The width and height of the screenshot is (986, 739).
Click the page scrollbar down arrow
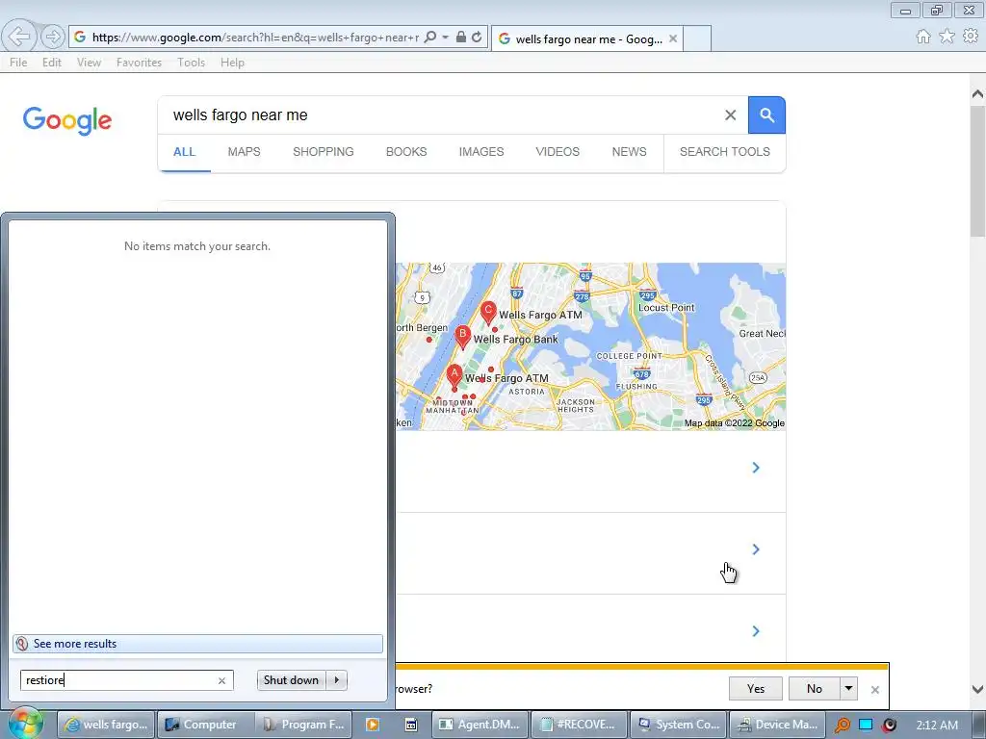point(977,689)
